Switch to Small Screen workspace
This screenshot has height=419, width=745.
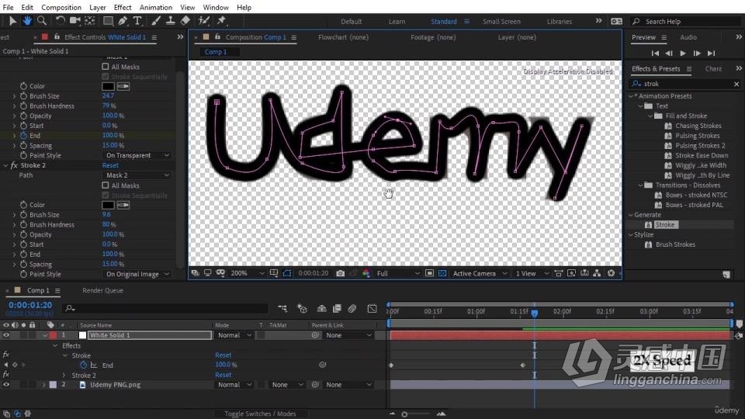pyautogui.click(x=502, y=22)
